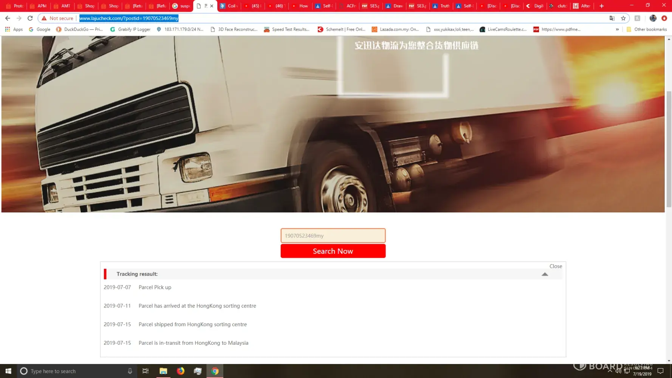Open the Apps shortcut in bookmarks bar
The width and height of the screenshot is (672, 378).
[14, 29]
